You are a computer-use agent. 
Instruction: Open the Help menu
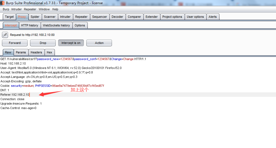click(55, 9)
